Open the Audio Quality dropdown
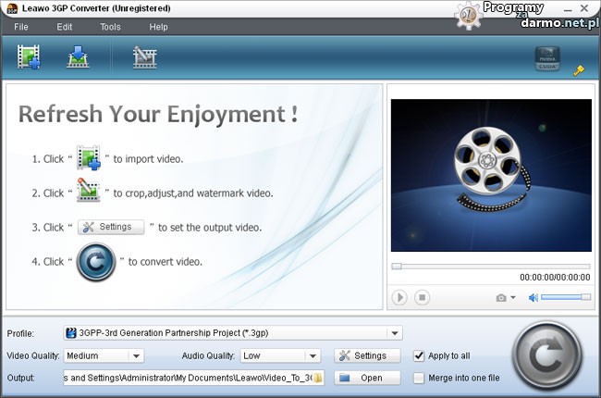The height and width of the screenshot is (398, 601). point(313,355)
